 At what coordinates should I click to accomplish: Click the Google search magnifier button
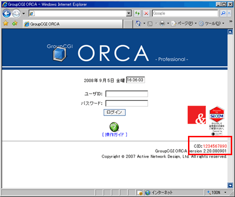(x=223, y=13)
